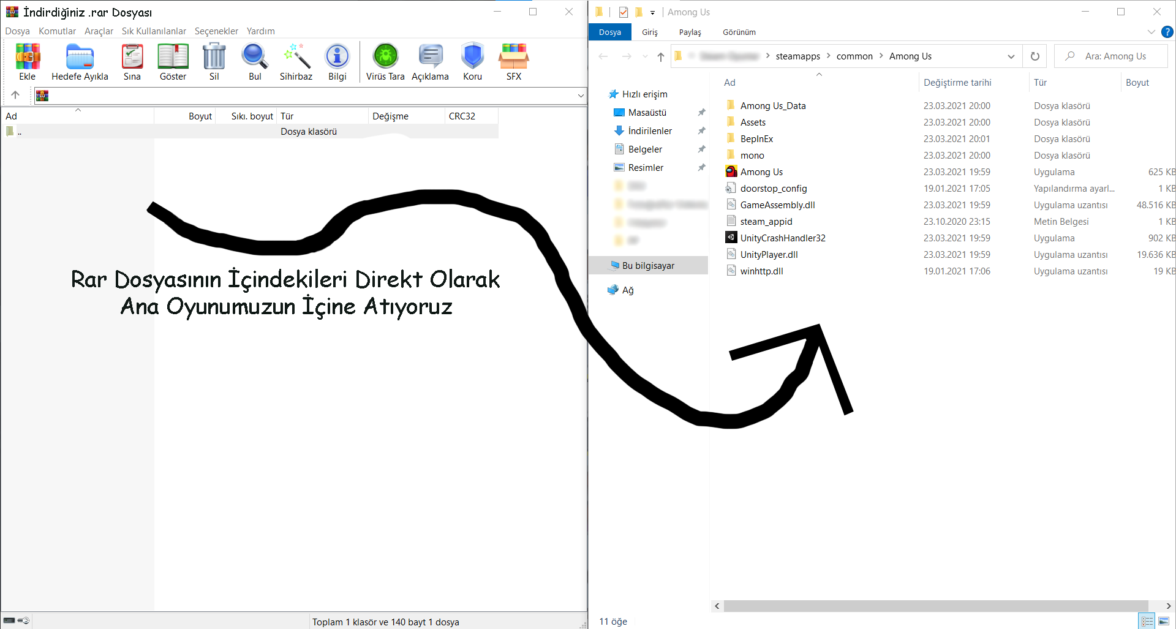Open the Araçlar menu

[x=99, y=31]
